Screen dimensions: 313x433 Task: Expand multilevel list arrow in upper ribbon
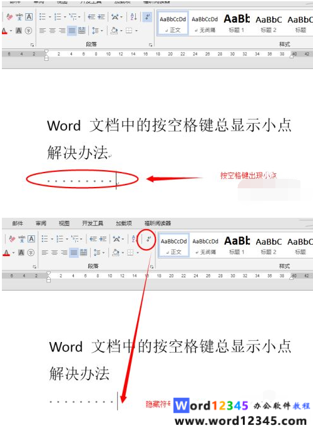(x=80, y=17)
